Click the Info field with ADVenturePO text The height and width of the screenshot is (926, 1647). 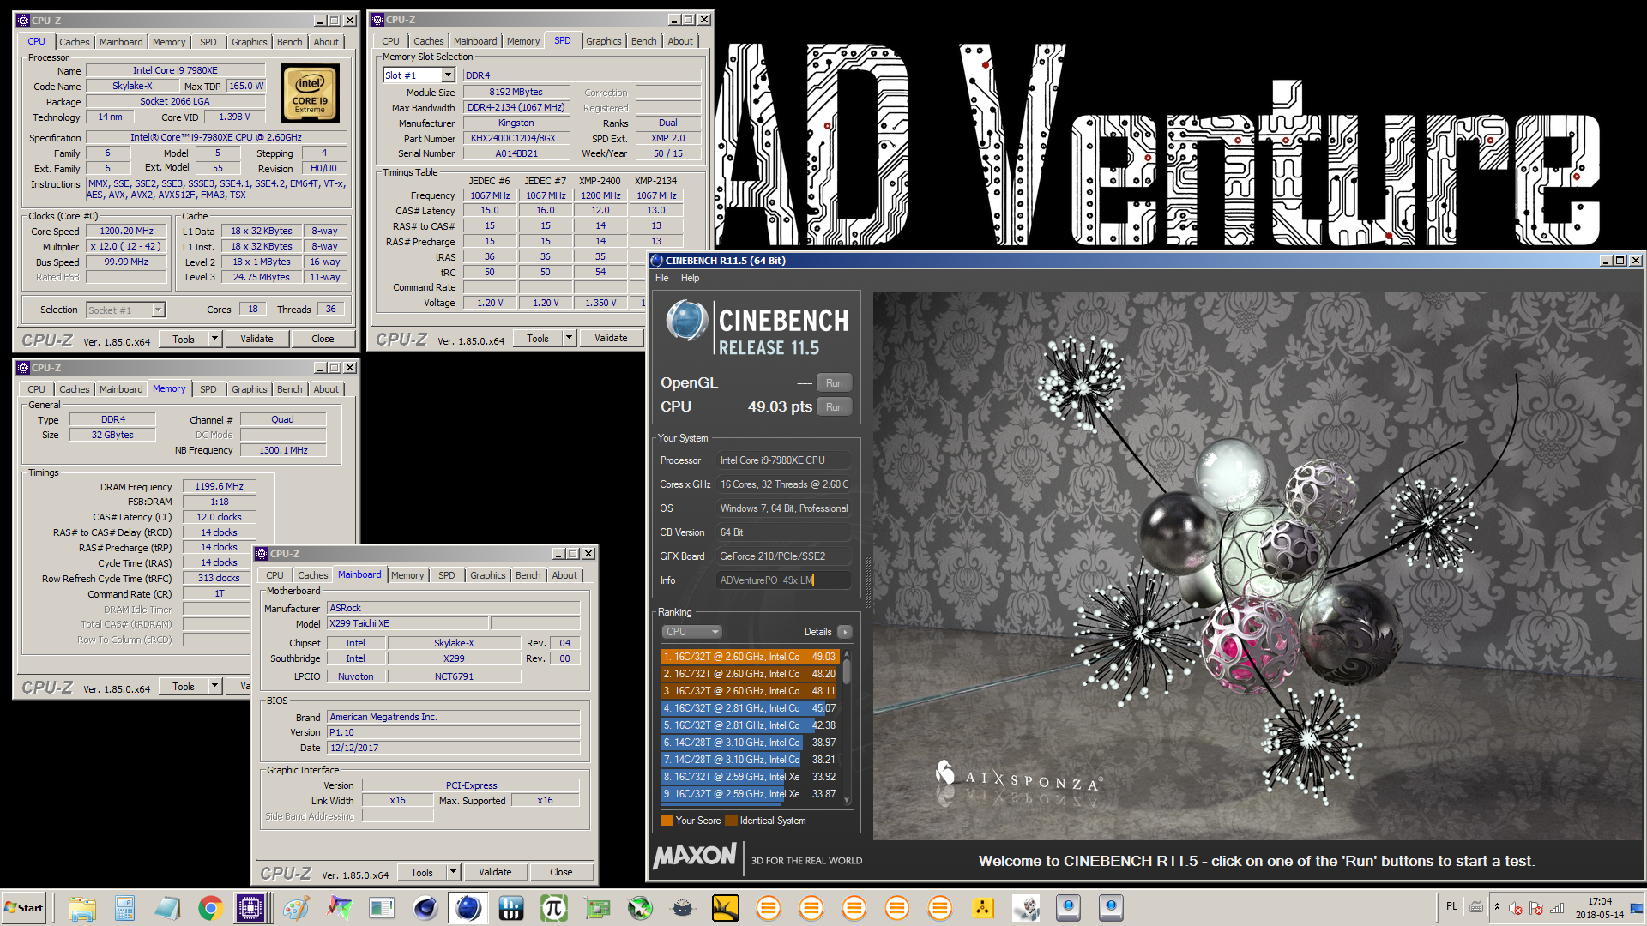(784, 580)
